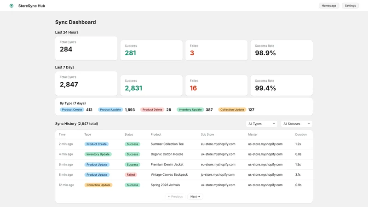This screenshot has width=368, height=207.
Task: Click the Previous page button
Action: (x=175, y=196)
